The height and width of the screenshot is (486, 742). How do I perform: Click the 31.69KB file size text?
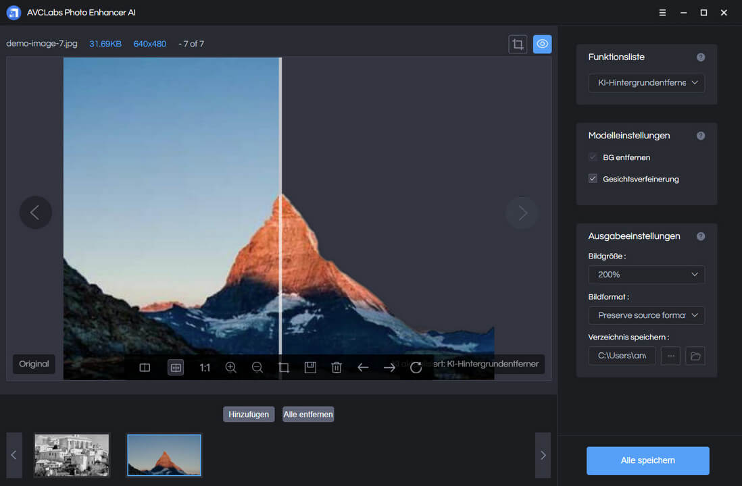tap(105, 44)
